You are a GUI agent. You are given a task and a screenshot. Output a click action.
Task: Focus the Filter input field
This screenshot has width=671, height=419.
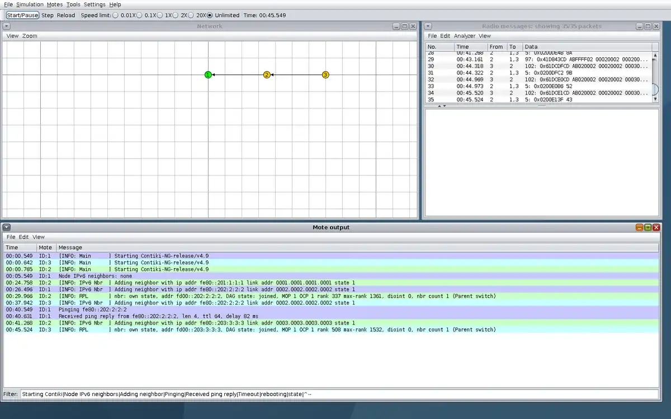point(339,394)
